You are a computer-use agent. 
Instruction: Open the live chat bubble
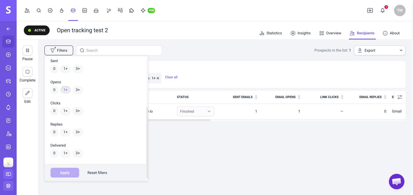(x=397, y=182)
